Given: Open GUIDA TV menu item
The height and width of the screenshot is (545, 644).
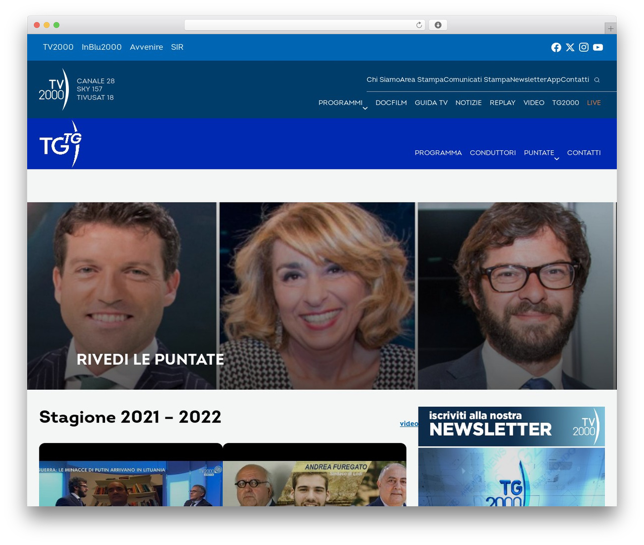Looking at the screenshot, I should pyautogui.click(x=431, y=103).
